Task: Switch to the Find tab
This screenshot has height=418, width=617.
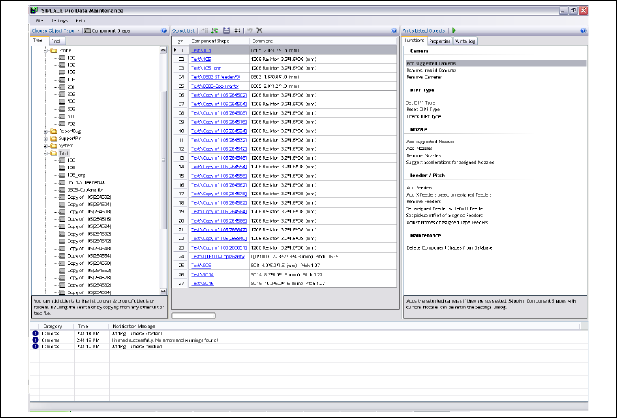Action: 54,41
